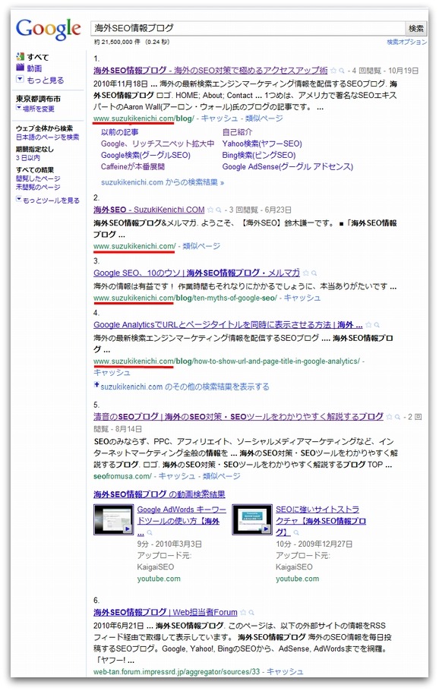Click the 検索 search button
This screenshot has height=691, width=439.
click(x=415, y=28)
